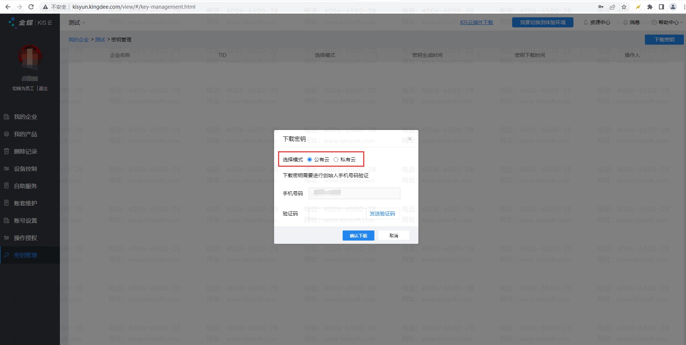Click the bell icon for 资源中心
Screen dimensions: 686x345
click(x=585, y=22)
